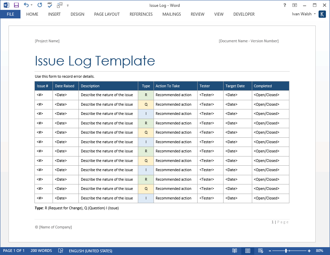Click the [Document Name - Version Number] header
The height and width of the screenshot is (255, 330).
point(248,41)
